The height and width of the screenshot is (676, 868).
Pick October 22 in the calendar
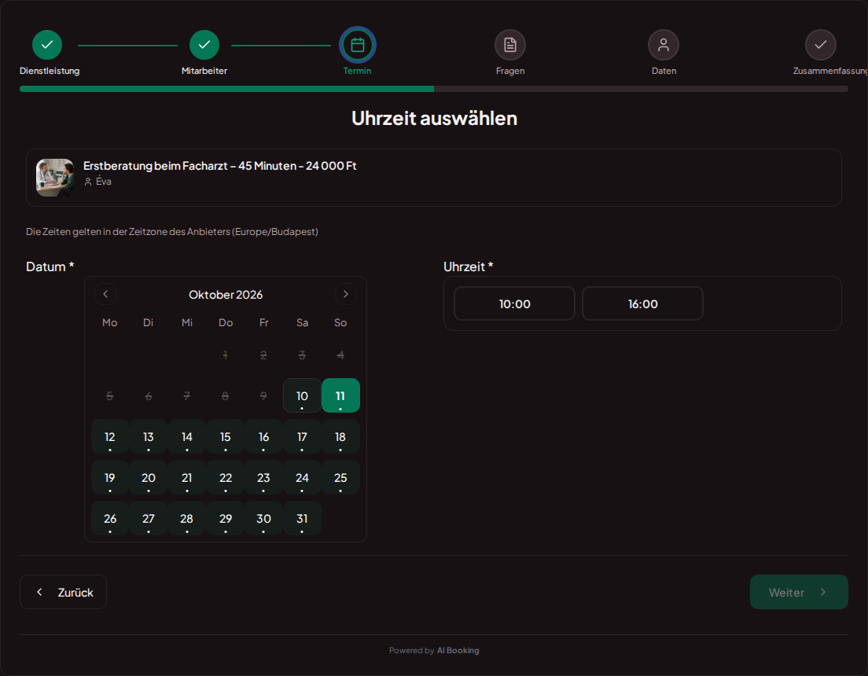pos(226,477)
